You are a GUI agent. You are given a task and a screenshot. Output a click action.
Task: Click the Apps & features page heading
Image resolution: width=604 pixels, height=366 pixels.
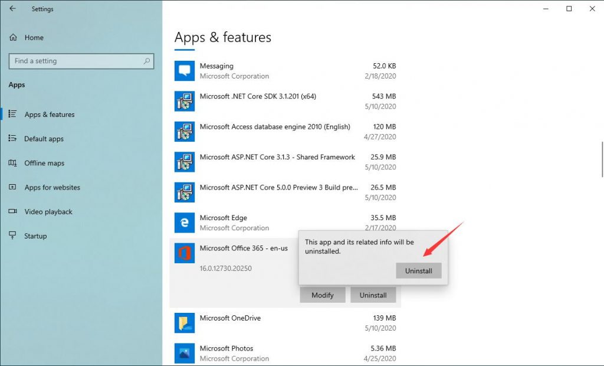click(x=222, y=37)
